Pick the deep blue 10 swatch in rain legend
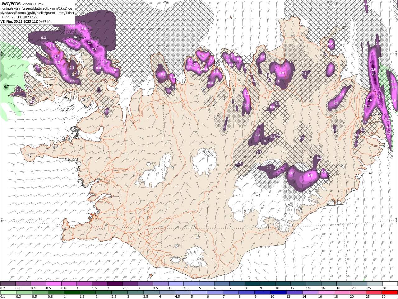Image resolution: width=398 pixels, height=299 pixels. [278, 292]
